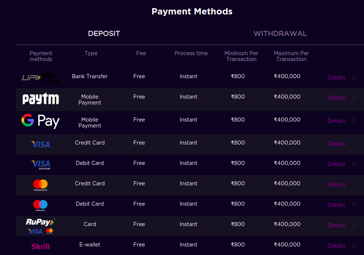Viewport: 364px width, 255px height.
Task: Open Details for the RuPay Card row
Action: point(337,225)
